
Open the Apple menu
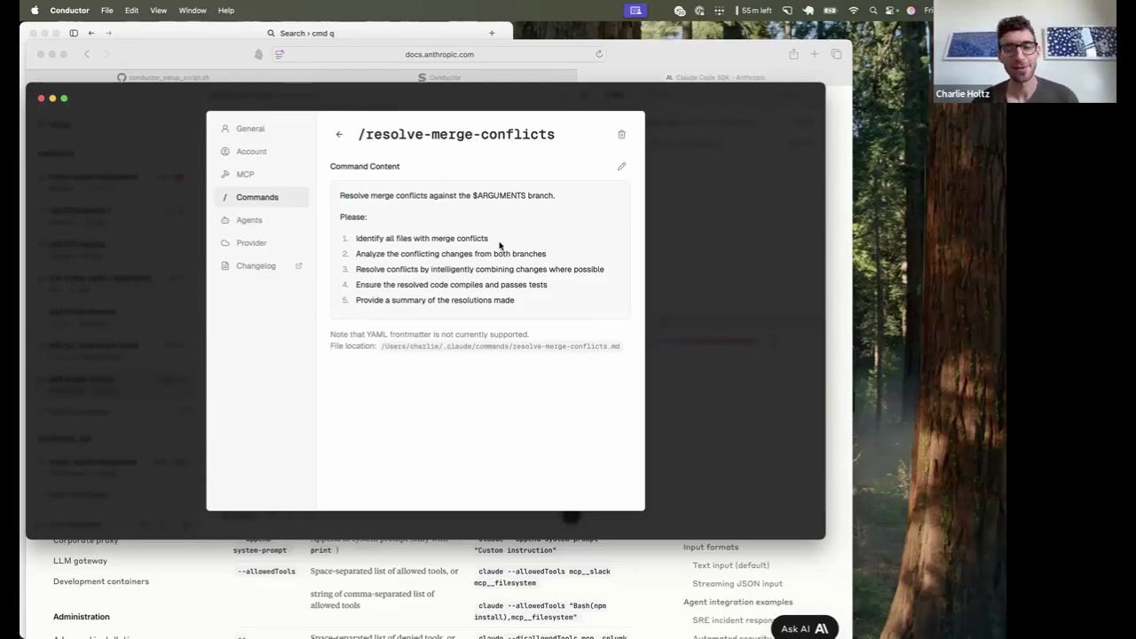pyautogui.click(x=35, y=11)
